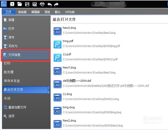Viewport: 168px width, 130px height.
Task: Click CAD icon beside 11.dwg
Action: pyautogui.click(x=58, y=97)
